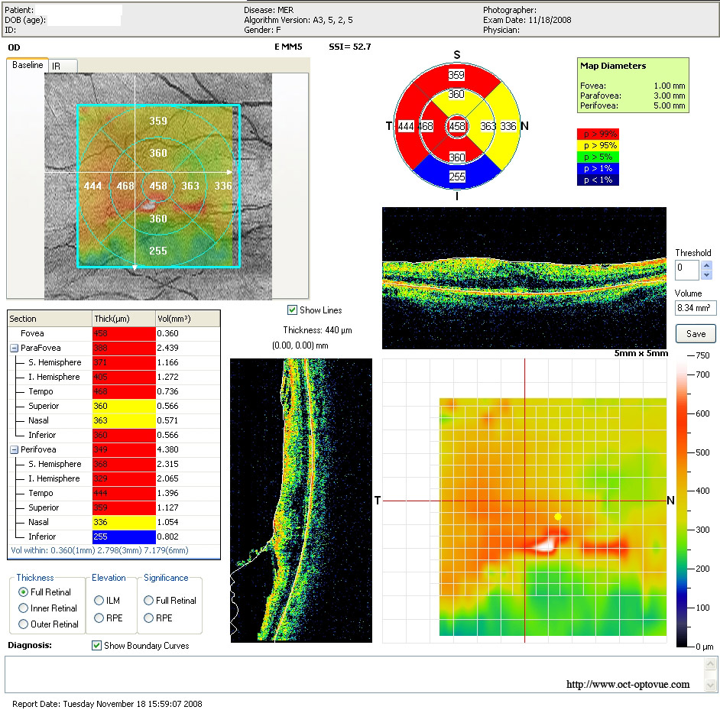Click the Perifovea volume value 4.380
Viewport: 720px width, 710px height.
(168, 449)
